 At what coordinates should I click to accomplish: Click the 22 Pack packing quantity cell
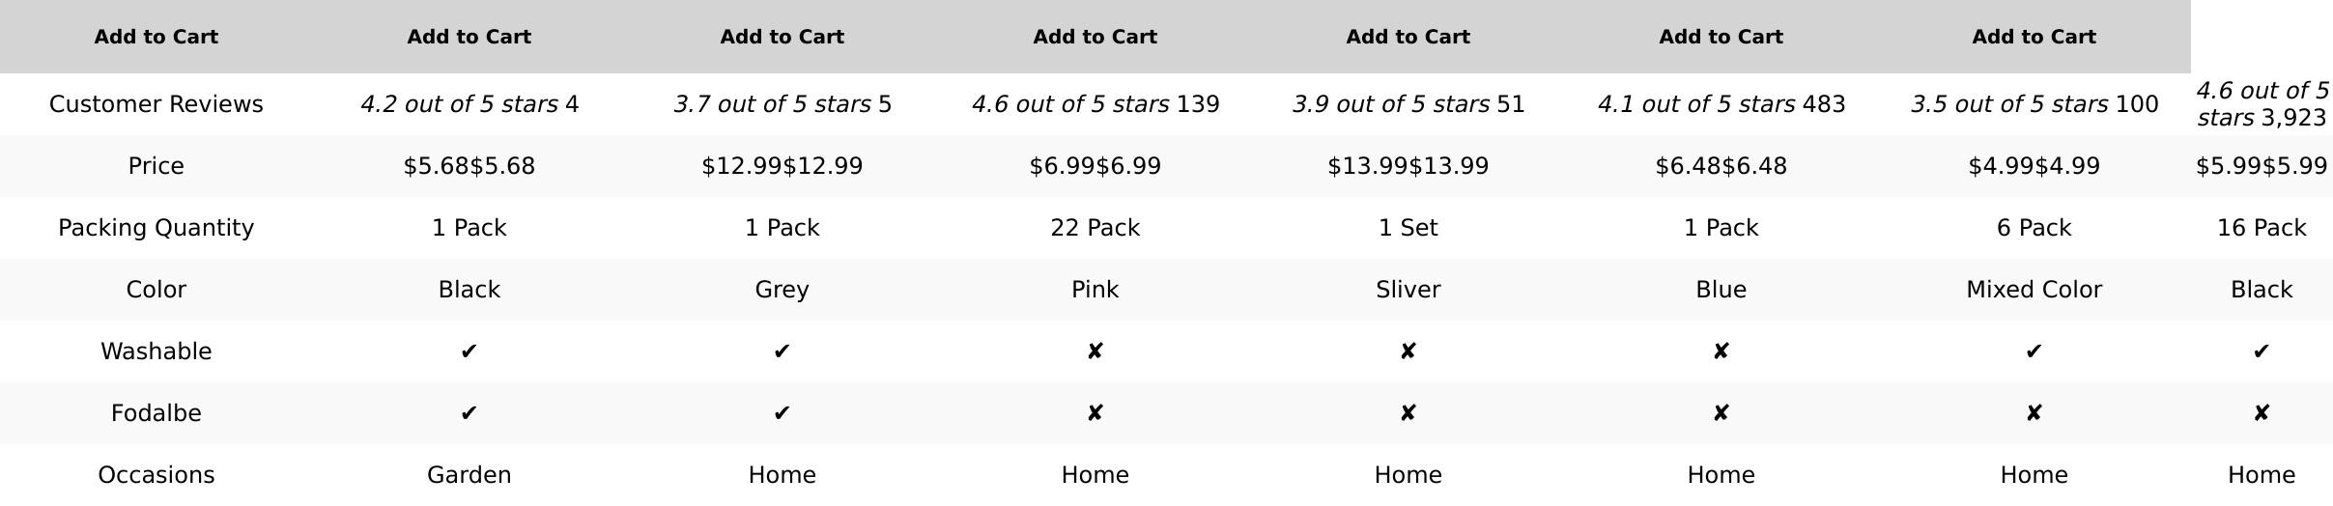click(1095, 228)
